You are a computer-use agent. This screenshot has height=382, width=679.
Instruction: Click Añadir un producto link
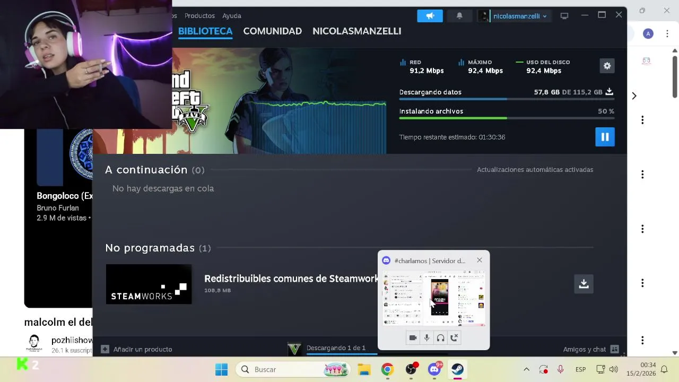(143, 349)
